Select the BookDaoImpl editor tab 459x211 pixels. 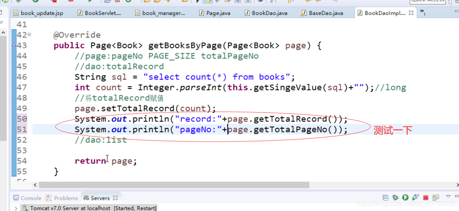click(381, 13)
